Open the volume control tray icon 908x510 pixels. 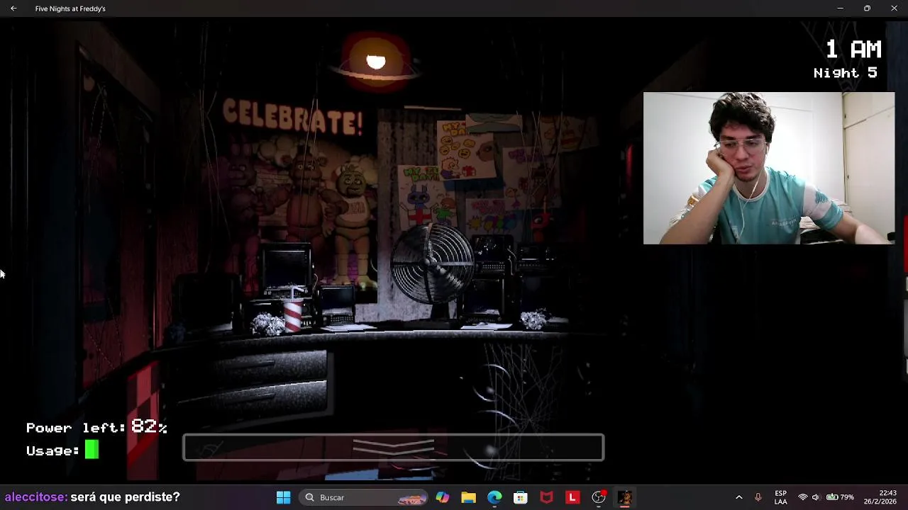click(816, 497)
